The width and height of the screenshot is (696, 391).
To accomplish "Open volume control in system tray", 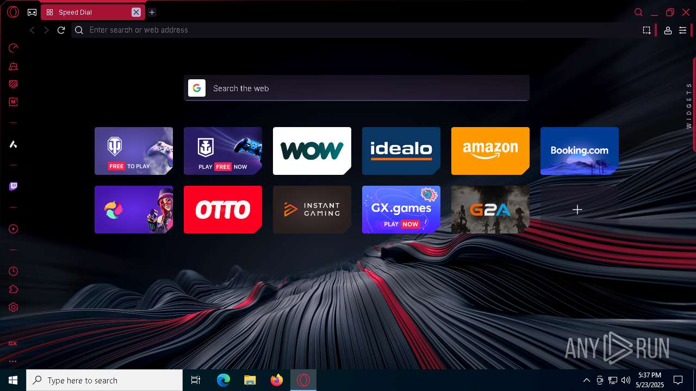I will tap(626, 380).
